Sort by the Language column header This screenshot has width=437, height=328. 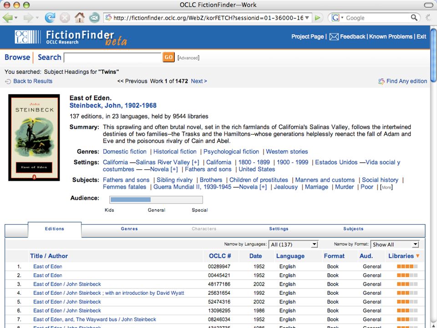point(290,256)
